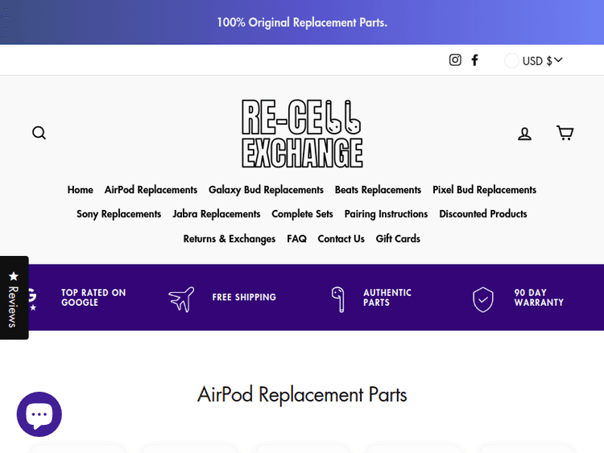Screen dimensions: 604x453
Task: Click the Re-Cell Exchange logo
Action: tap(302, 134)
